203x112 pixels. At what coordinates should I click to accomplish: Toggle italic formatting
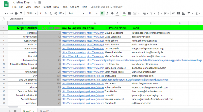pos(107,13)
